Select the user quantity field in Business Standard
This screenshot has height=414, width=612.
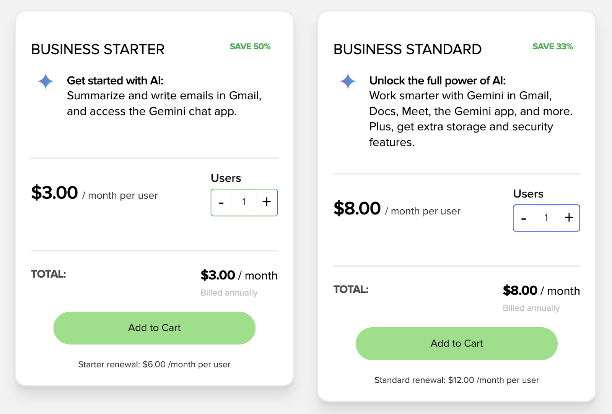546,218
